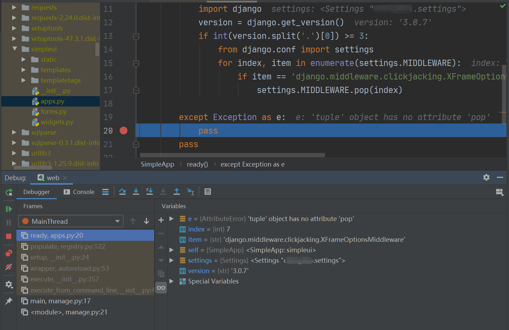
Task: Expand variable e AttributeError
Action: 172,219
